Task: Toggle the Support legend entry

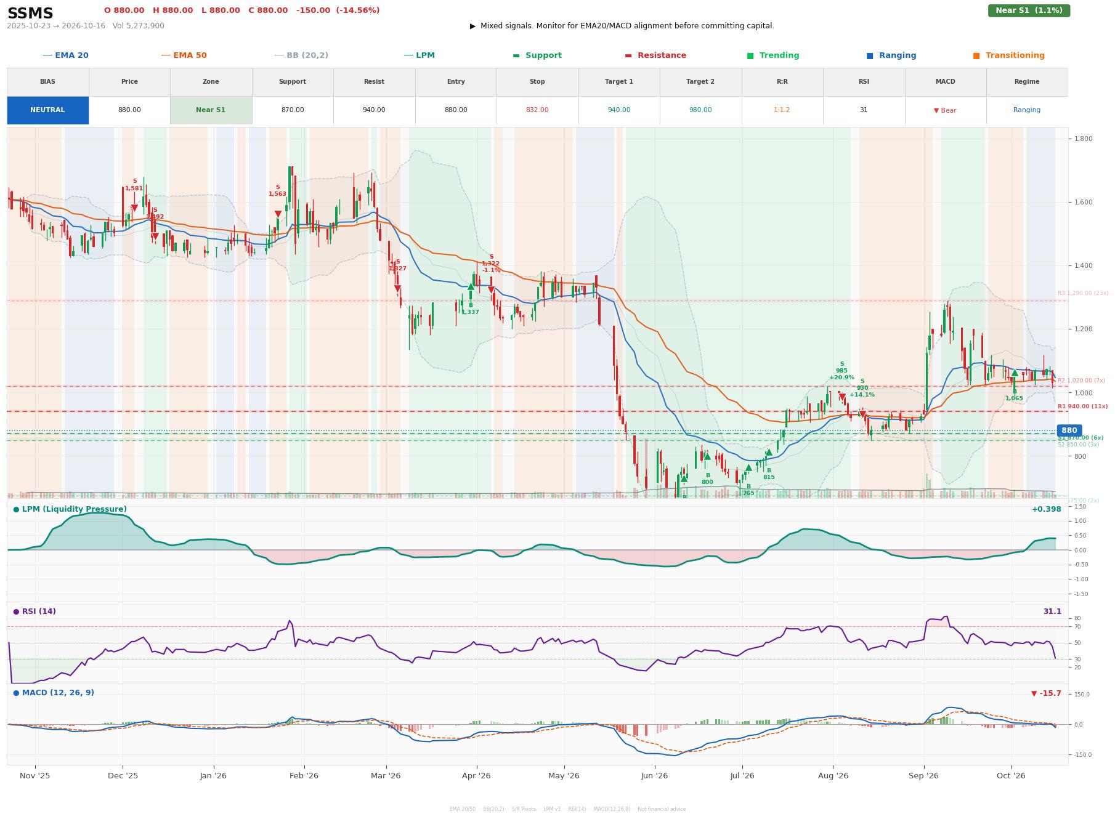Action: (537, 55)
